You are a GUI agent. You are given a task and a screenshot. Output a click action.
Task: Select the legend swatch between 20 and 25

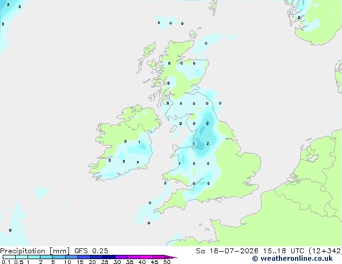click(97, 257)
